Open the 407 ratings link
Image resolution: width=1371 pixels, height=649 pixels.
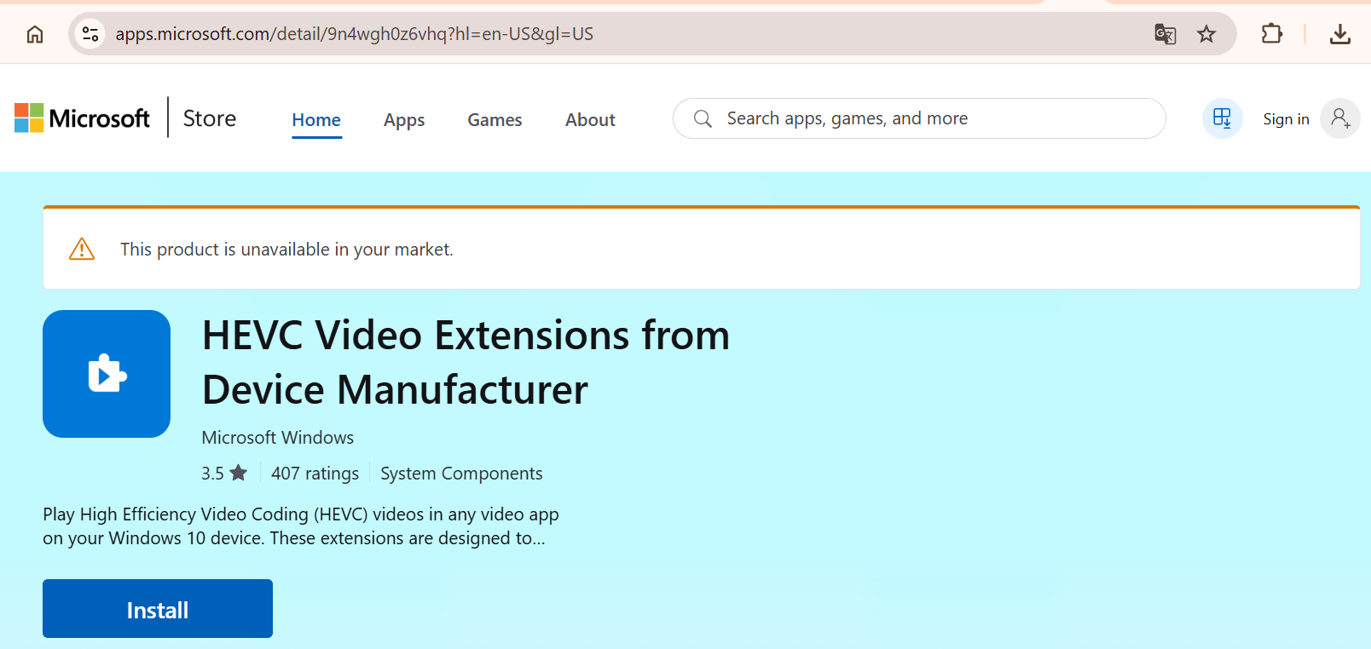[315, 474]
